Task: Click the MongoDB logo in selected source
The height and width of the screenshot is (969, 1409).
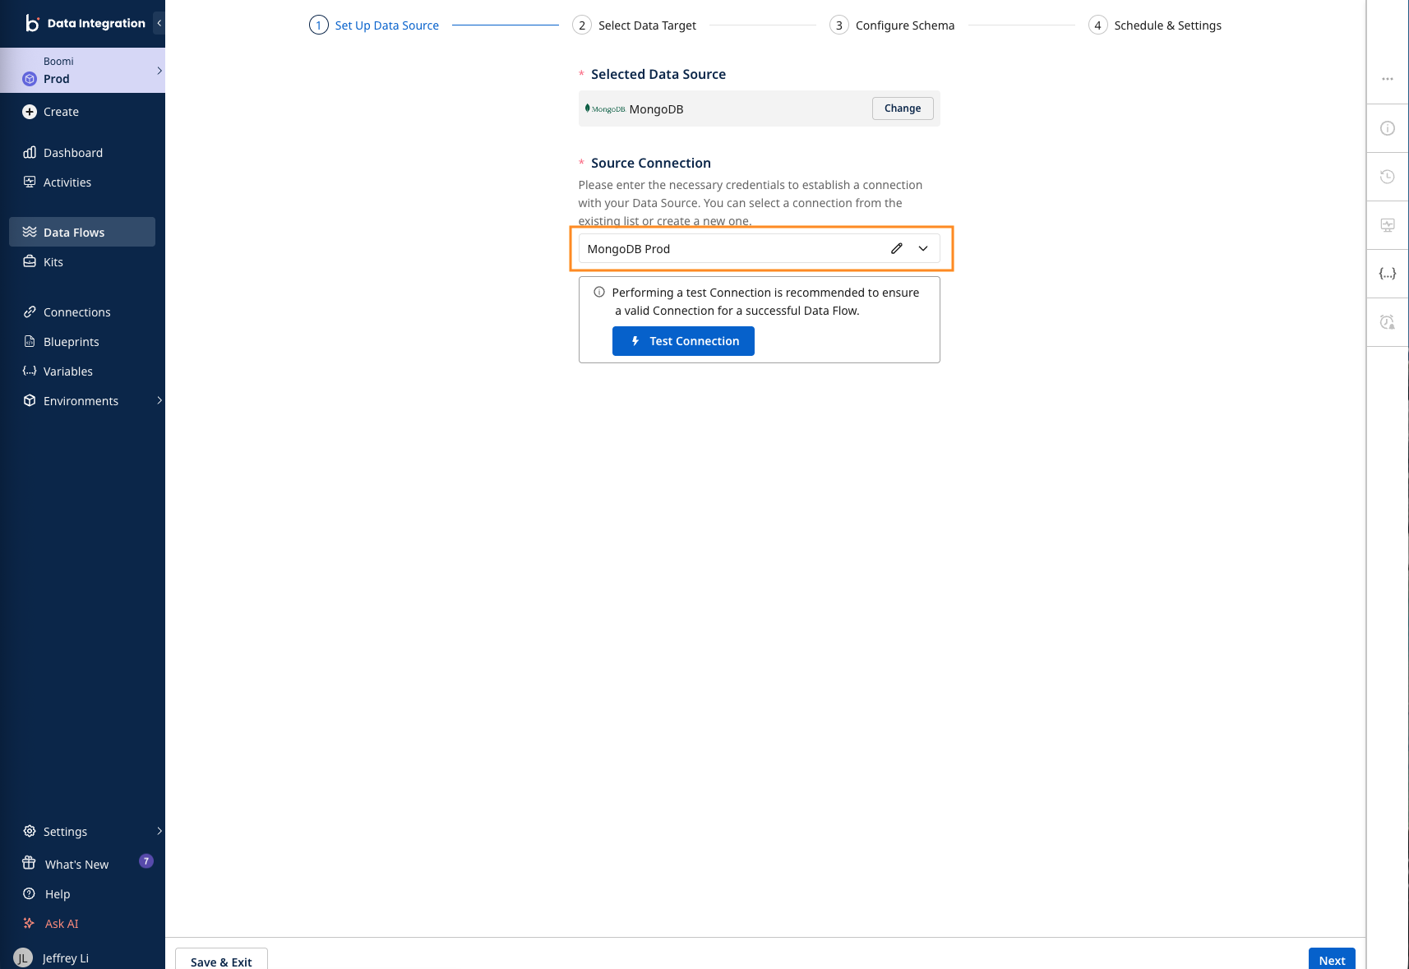Action: click(605, 108)
